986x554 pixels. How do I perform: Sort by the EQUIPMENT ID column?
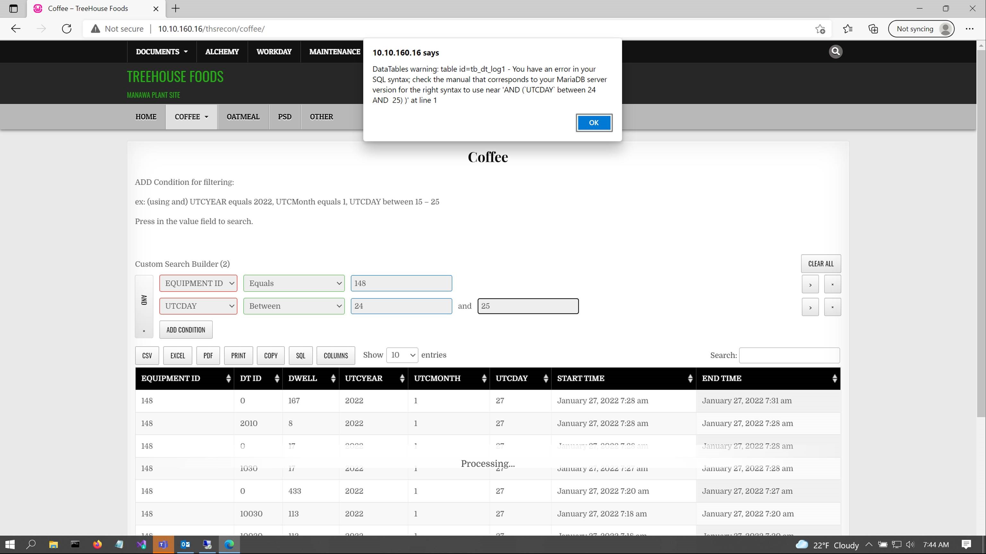(185, 379)
